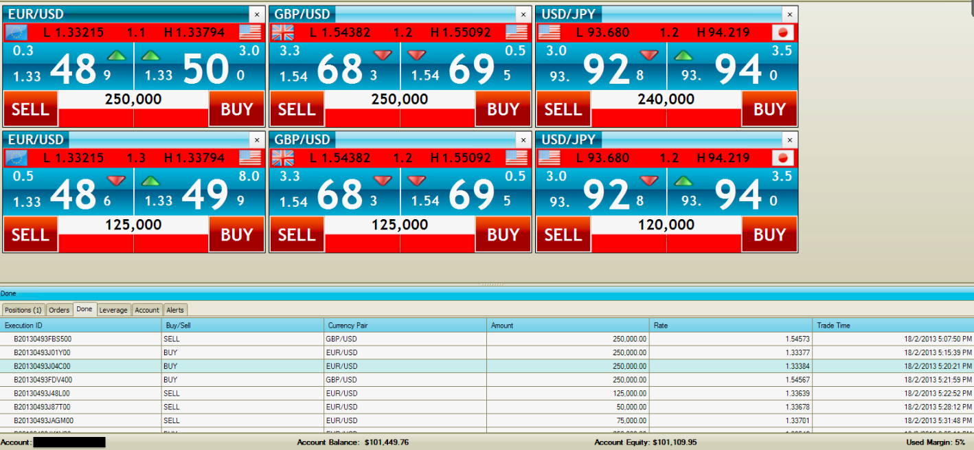
Task: Click the Japan flag on the 240,000 USD/JPY tile
Action: click(x=783, y=32)
